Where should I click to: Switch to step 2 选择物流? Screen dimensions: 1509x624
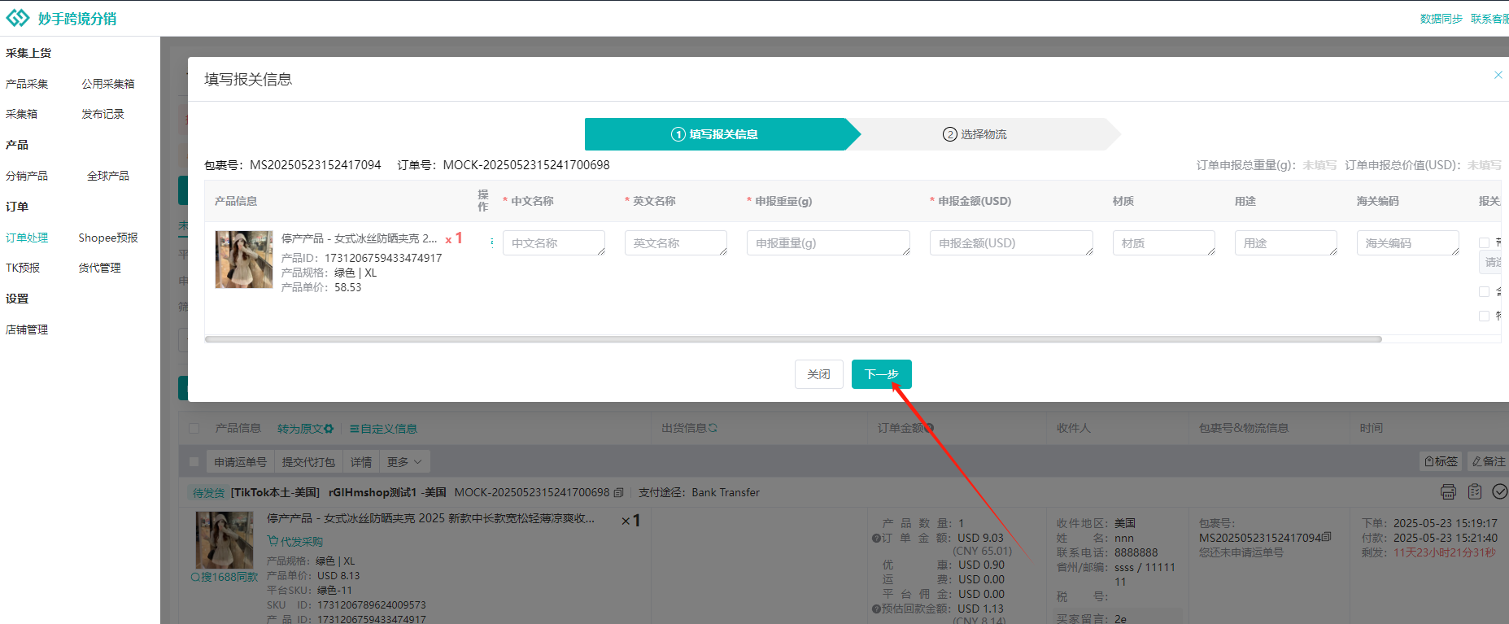coord(975,134)
